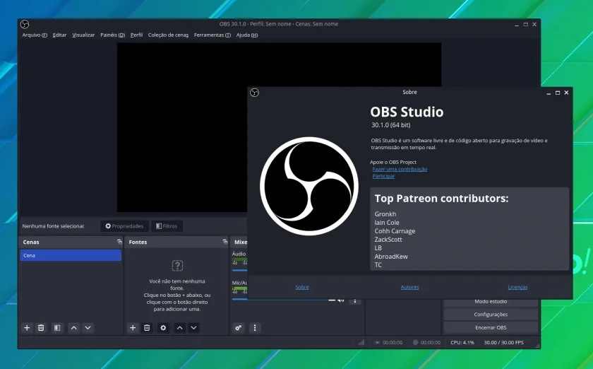The height and width of the screenshot is (369, 593).
Task: Switch to the Licenças tab link
Action: 517,287
